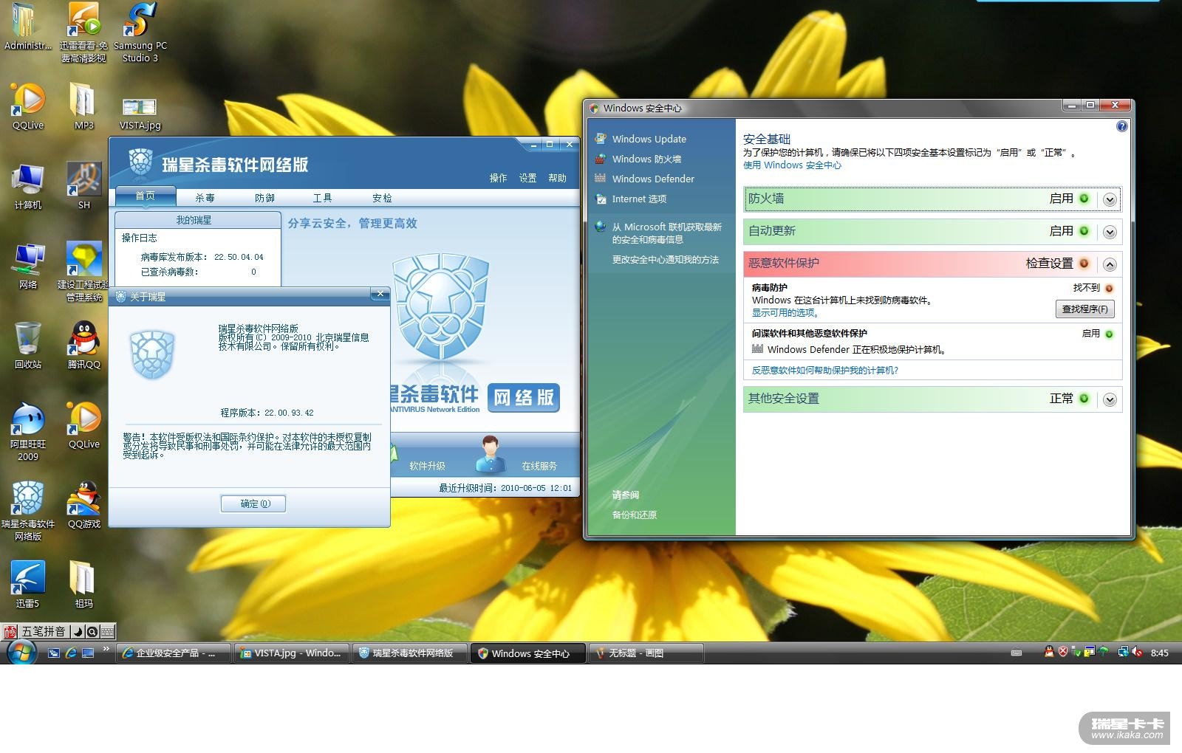Click the 五笔拼音 input method bar
1182x753 pixels.
click(x=44, y=631)
